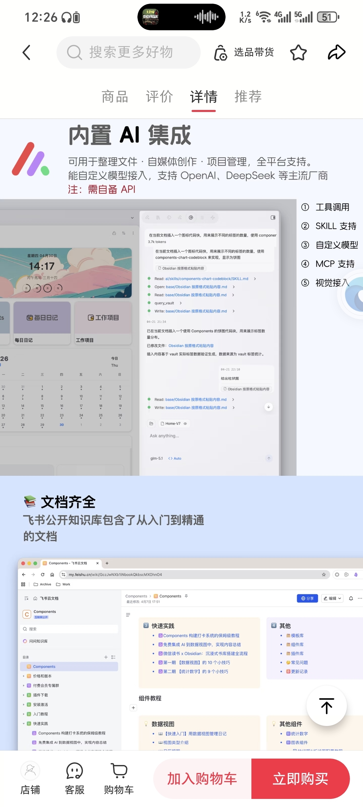This screenshot has width=363, height=807.
Task: Tap the back arrow icon
Action: click(27, 52)
